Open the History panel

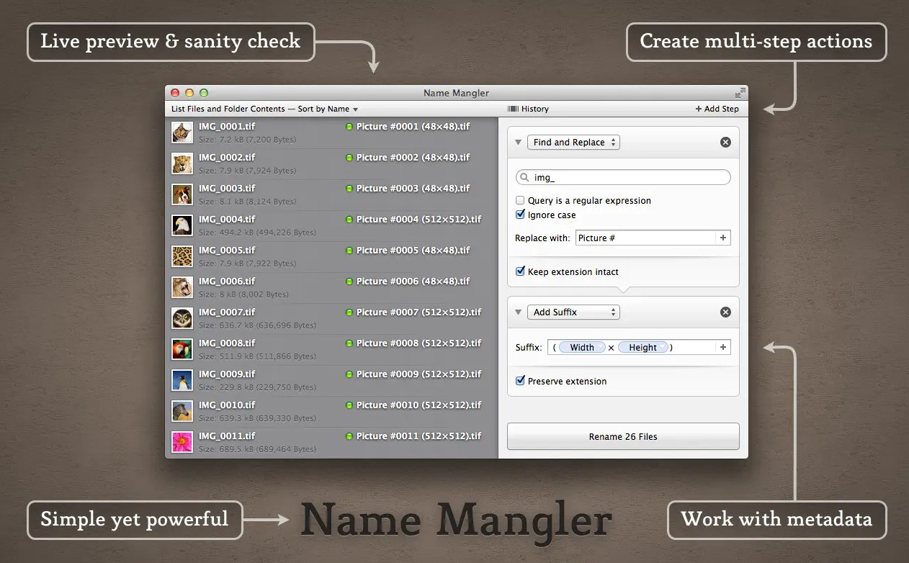[x=528, y=109]
